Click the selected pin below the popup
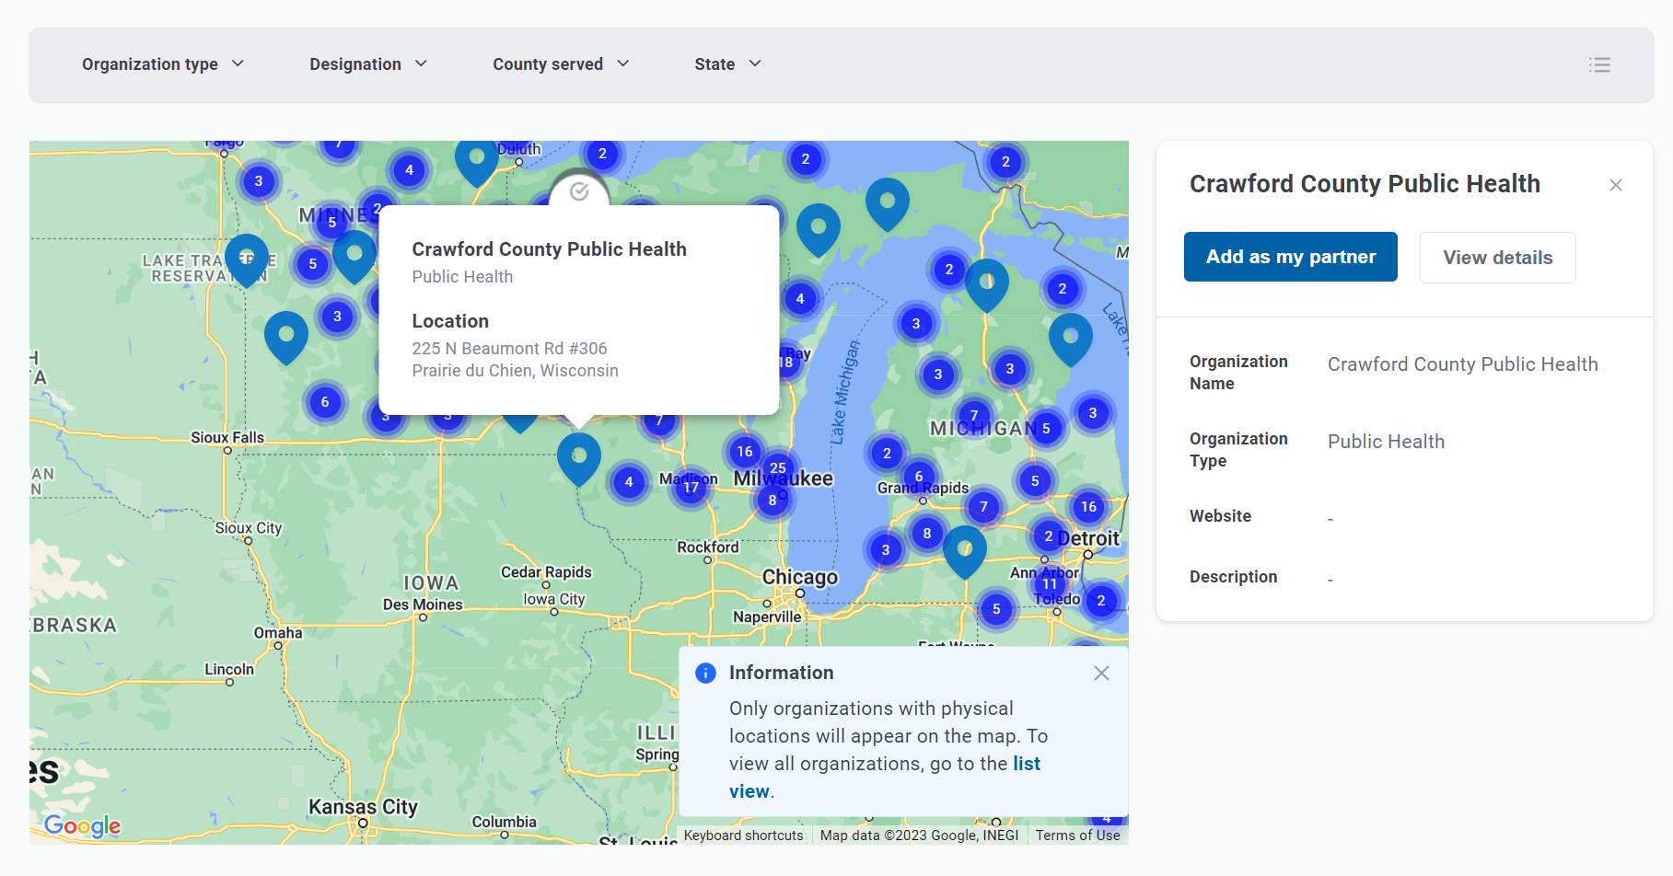The width and height of the screenshot is (1673, 876). tap(579, 457)
